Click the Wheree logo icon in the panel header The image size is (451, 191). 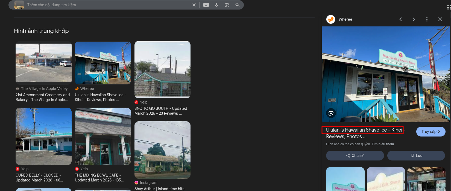coord(331,19)
